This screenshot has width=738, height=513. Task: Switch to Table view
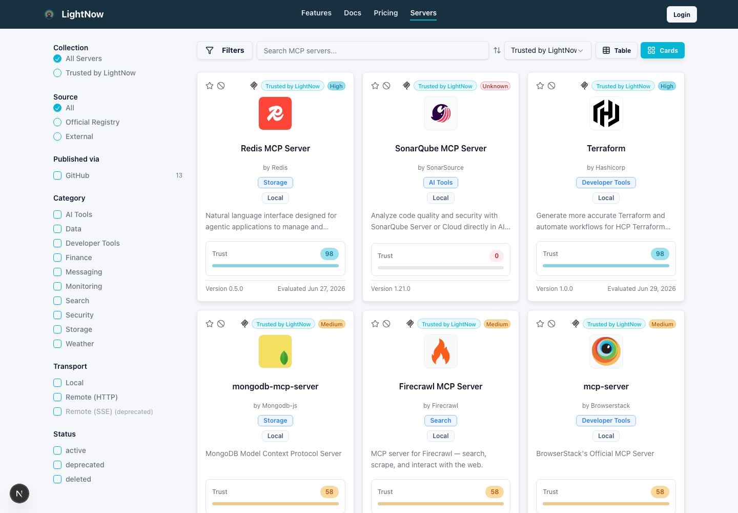pyautogui.click(x=617, y=50)
